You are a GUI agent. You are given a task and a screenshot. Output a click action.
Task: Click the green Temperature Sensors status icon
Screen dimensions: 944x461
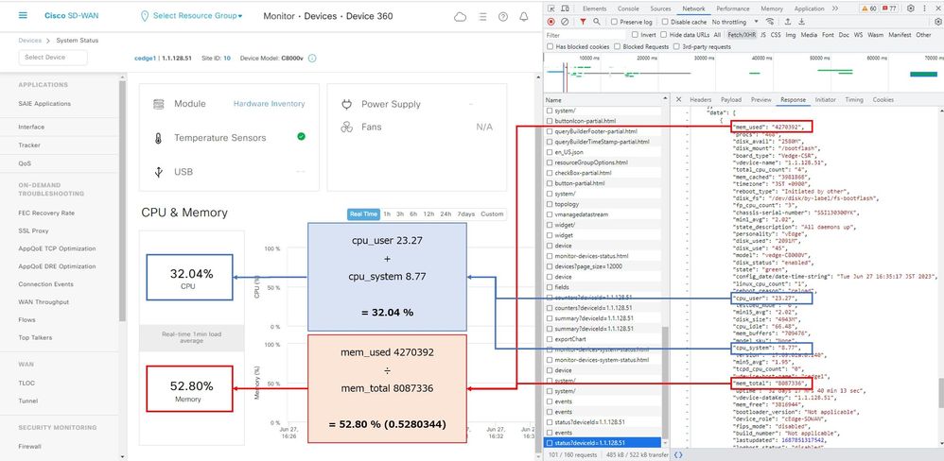[x=301, y=136]
